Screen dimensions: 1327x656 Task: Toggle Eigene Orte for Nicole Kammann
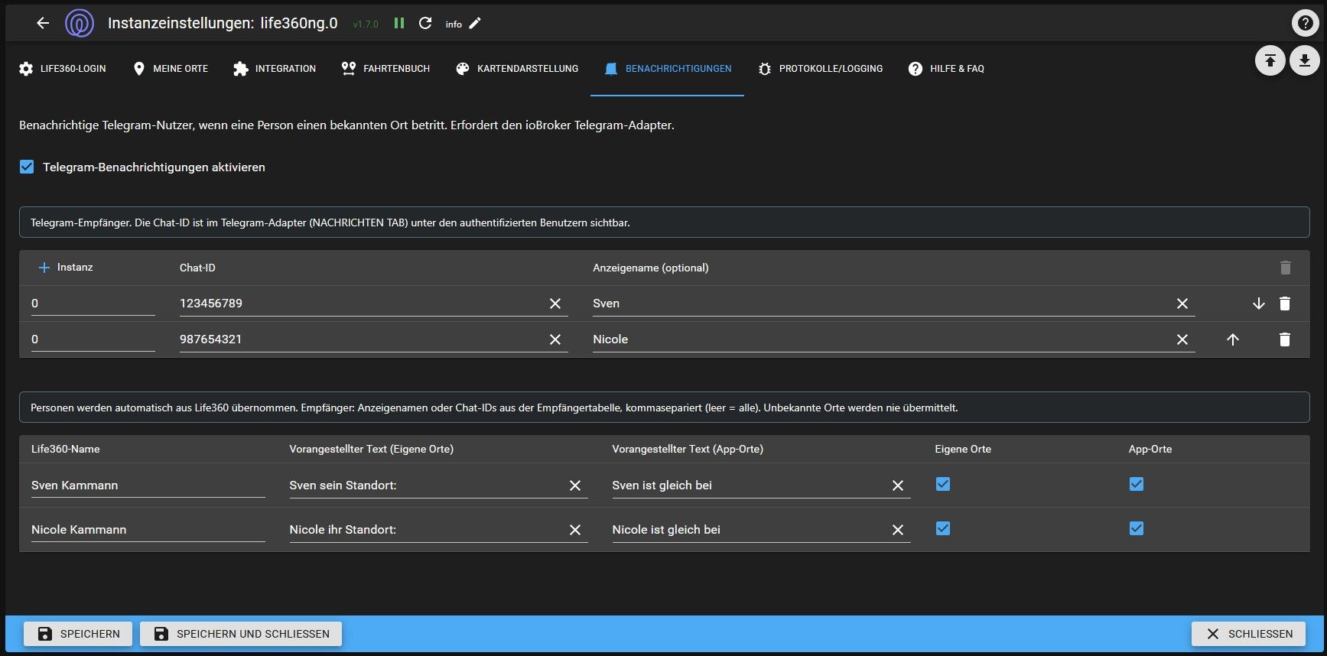tap(943, 528)
